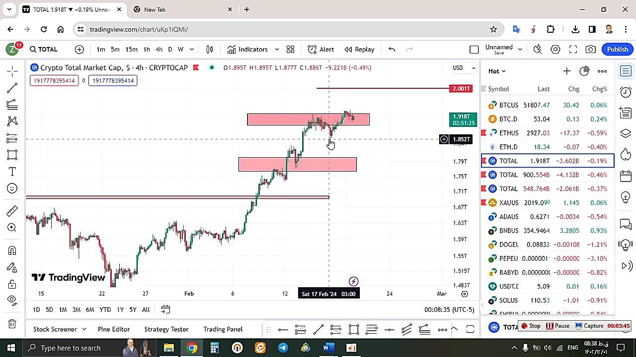Select the zoom in tool
636x357 pixels.
tap(12, 228)
